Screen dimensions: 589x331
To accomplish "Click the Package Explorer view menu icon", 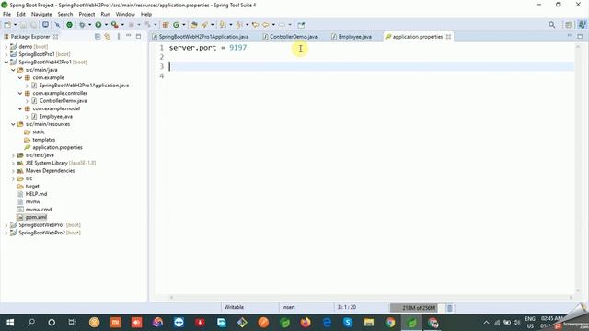I will 119,37.
